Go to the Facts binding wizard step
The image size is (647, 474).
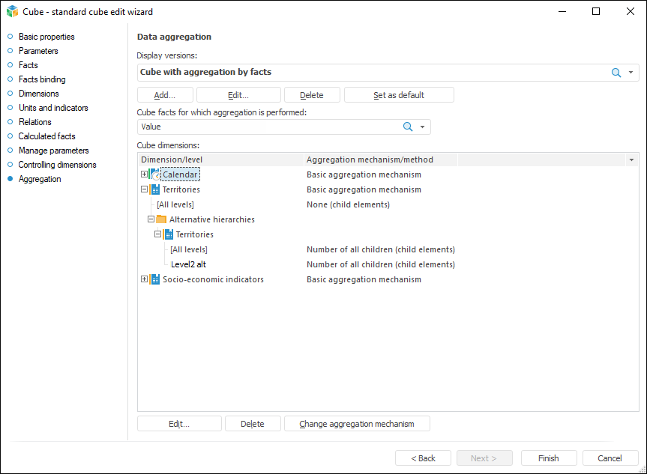click(x=42, y=79)
